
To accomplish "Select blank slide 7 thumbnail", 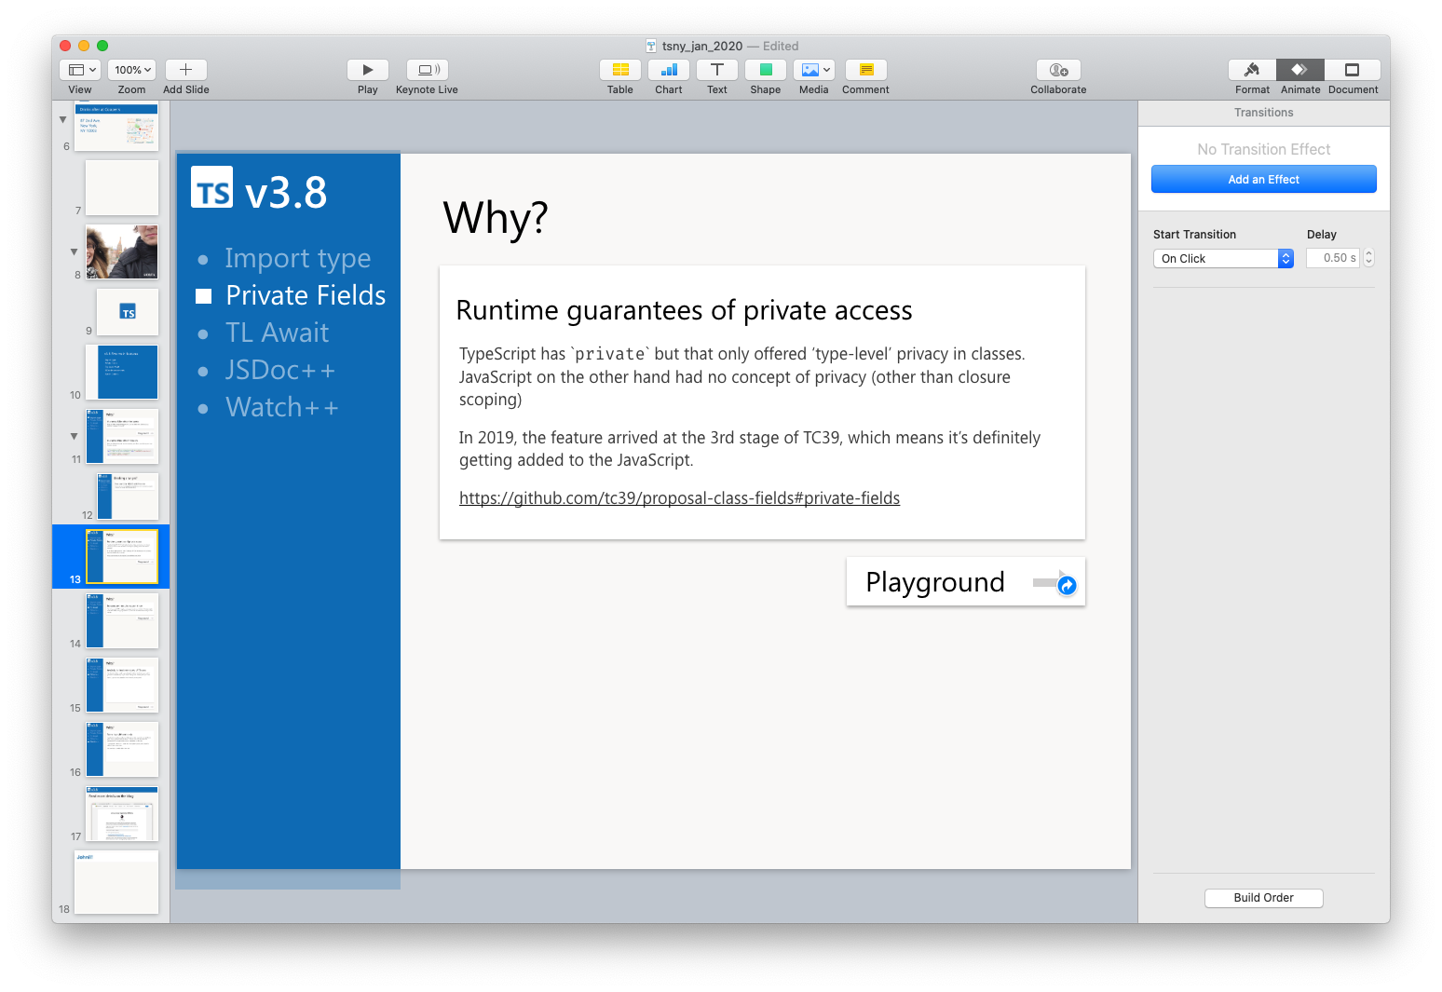I will point(122,187).
